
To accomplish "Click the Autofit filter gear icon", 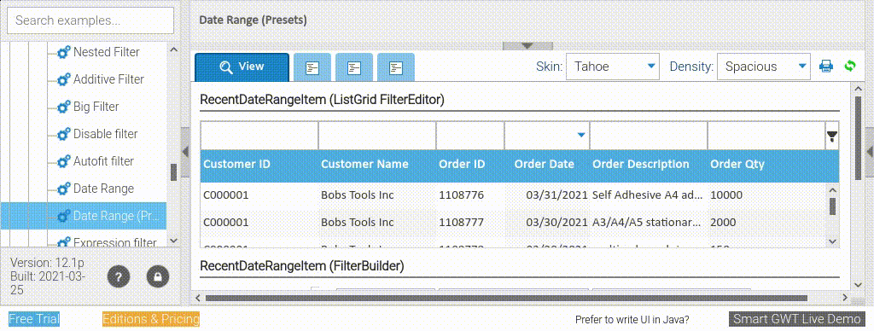I will coord(64,161).
